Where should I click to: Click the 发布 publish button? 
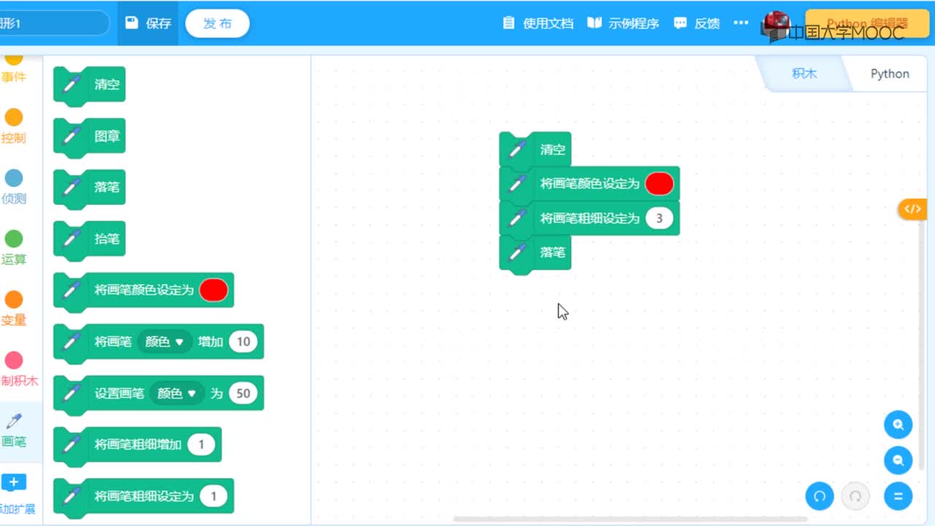pyautogui.click(x=218, y=23)
